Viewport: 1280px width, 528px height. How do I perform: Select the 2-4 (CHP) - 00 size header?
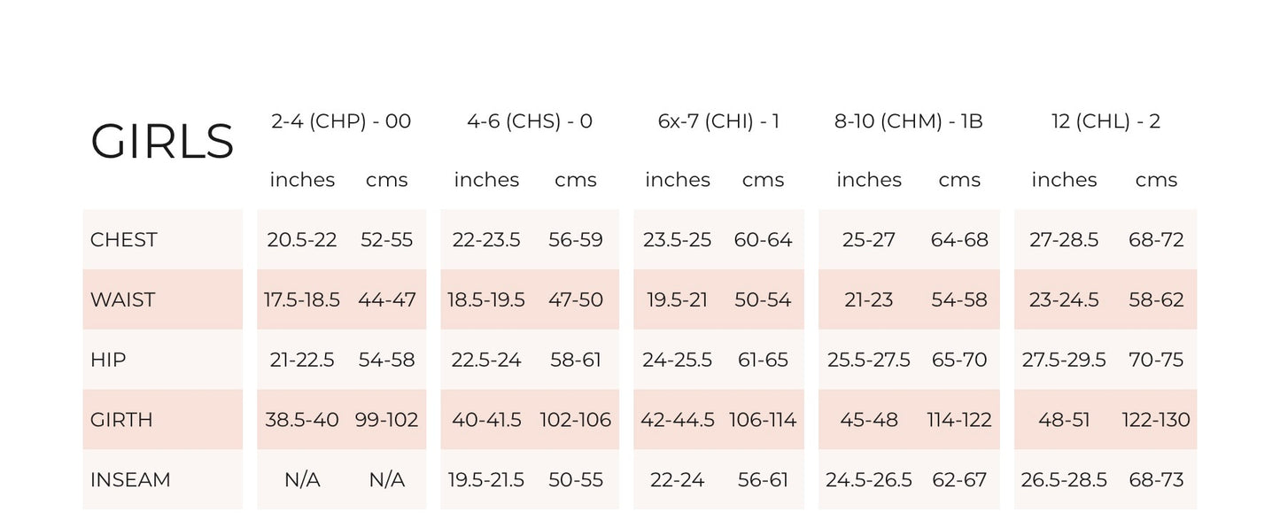341,121
